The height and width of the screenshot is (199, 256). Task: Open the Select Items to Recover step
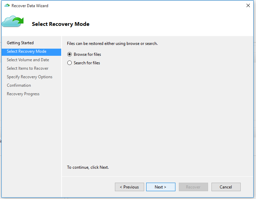coord(28,68)
